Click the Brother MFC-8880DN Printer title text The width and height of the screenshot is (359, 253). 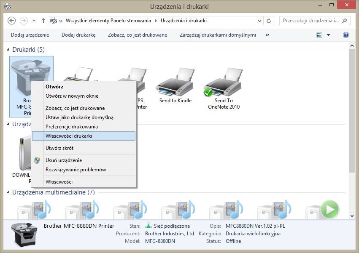79,226
